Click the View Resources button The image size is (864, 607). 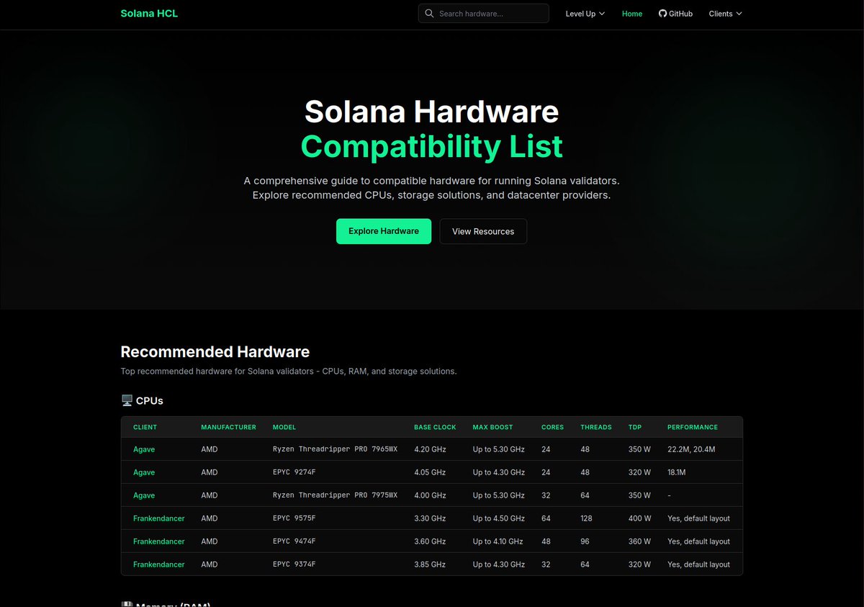click(483, 231)
